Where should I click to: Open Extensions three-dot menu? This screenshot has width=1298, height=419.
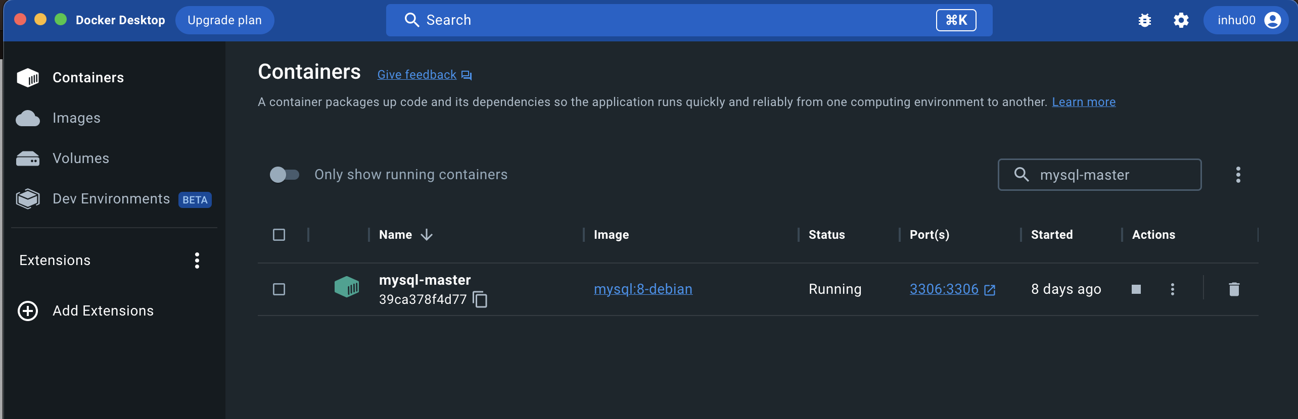[x=197, y=260]
